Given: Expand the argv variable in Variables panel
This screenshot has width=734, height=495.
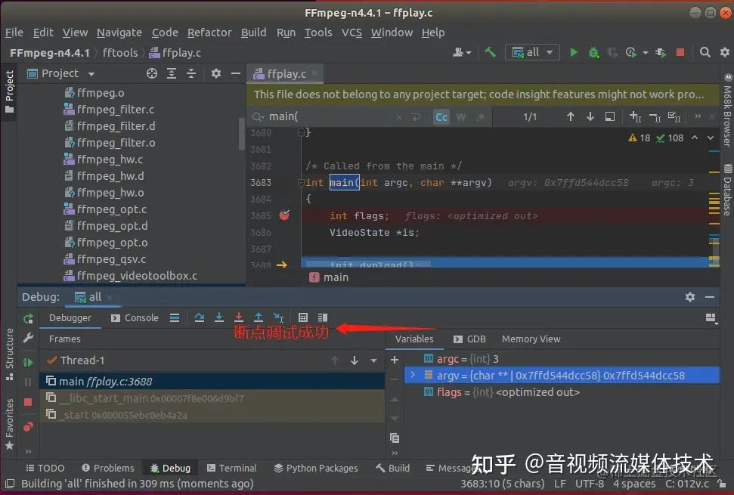Looking at the screenshot, I should (413, 374).
